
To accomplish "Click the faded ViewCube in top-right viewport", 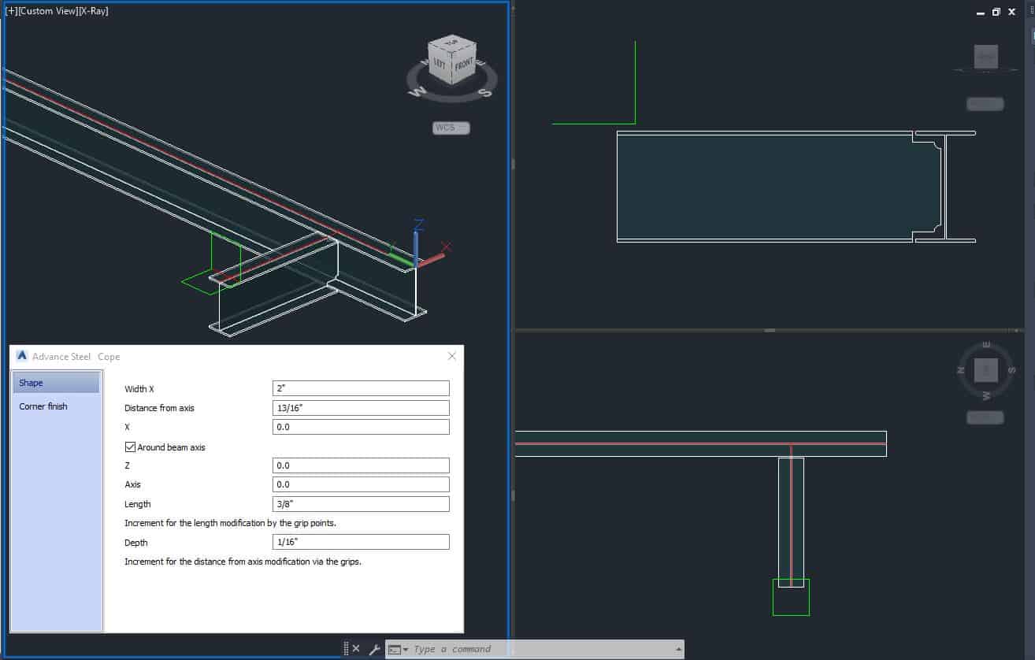I will point(986,57).
